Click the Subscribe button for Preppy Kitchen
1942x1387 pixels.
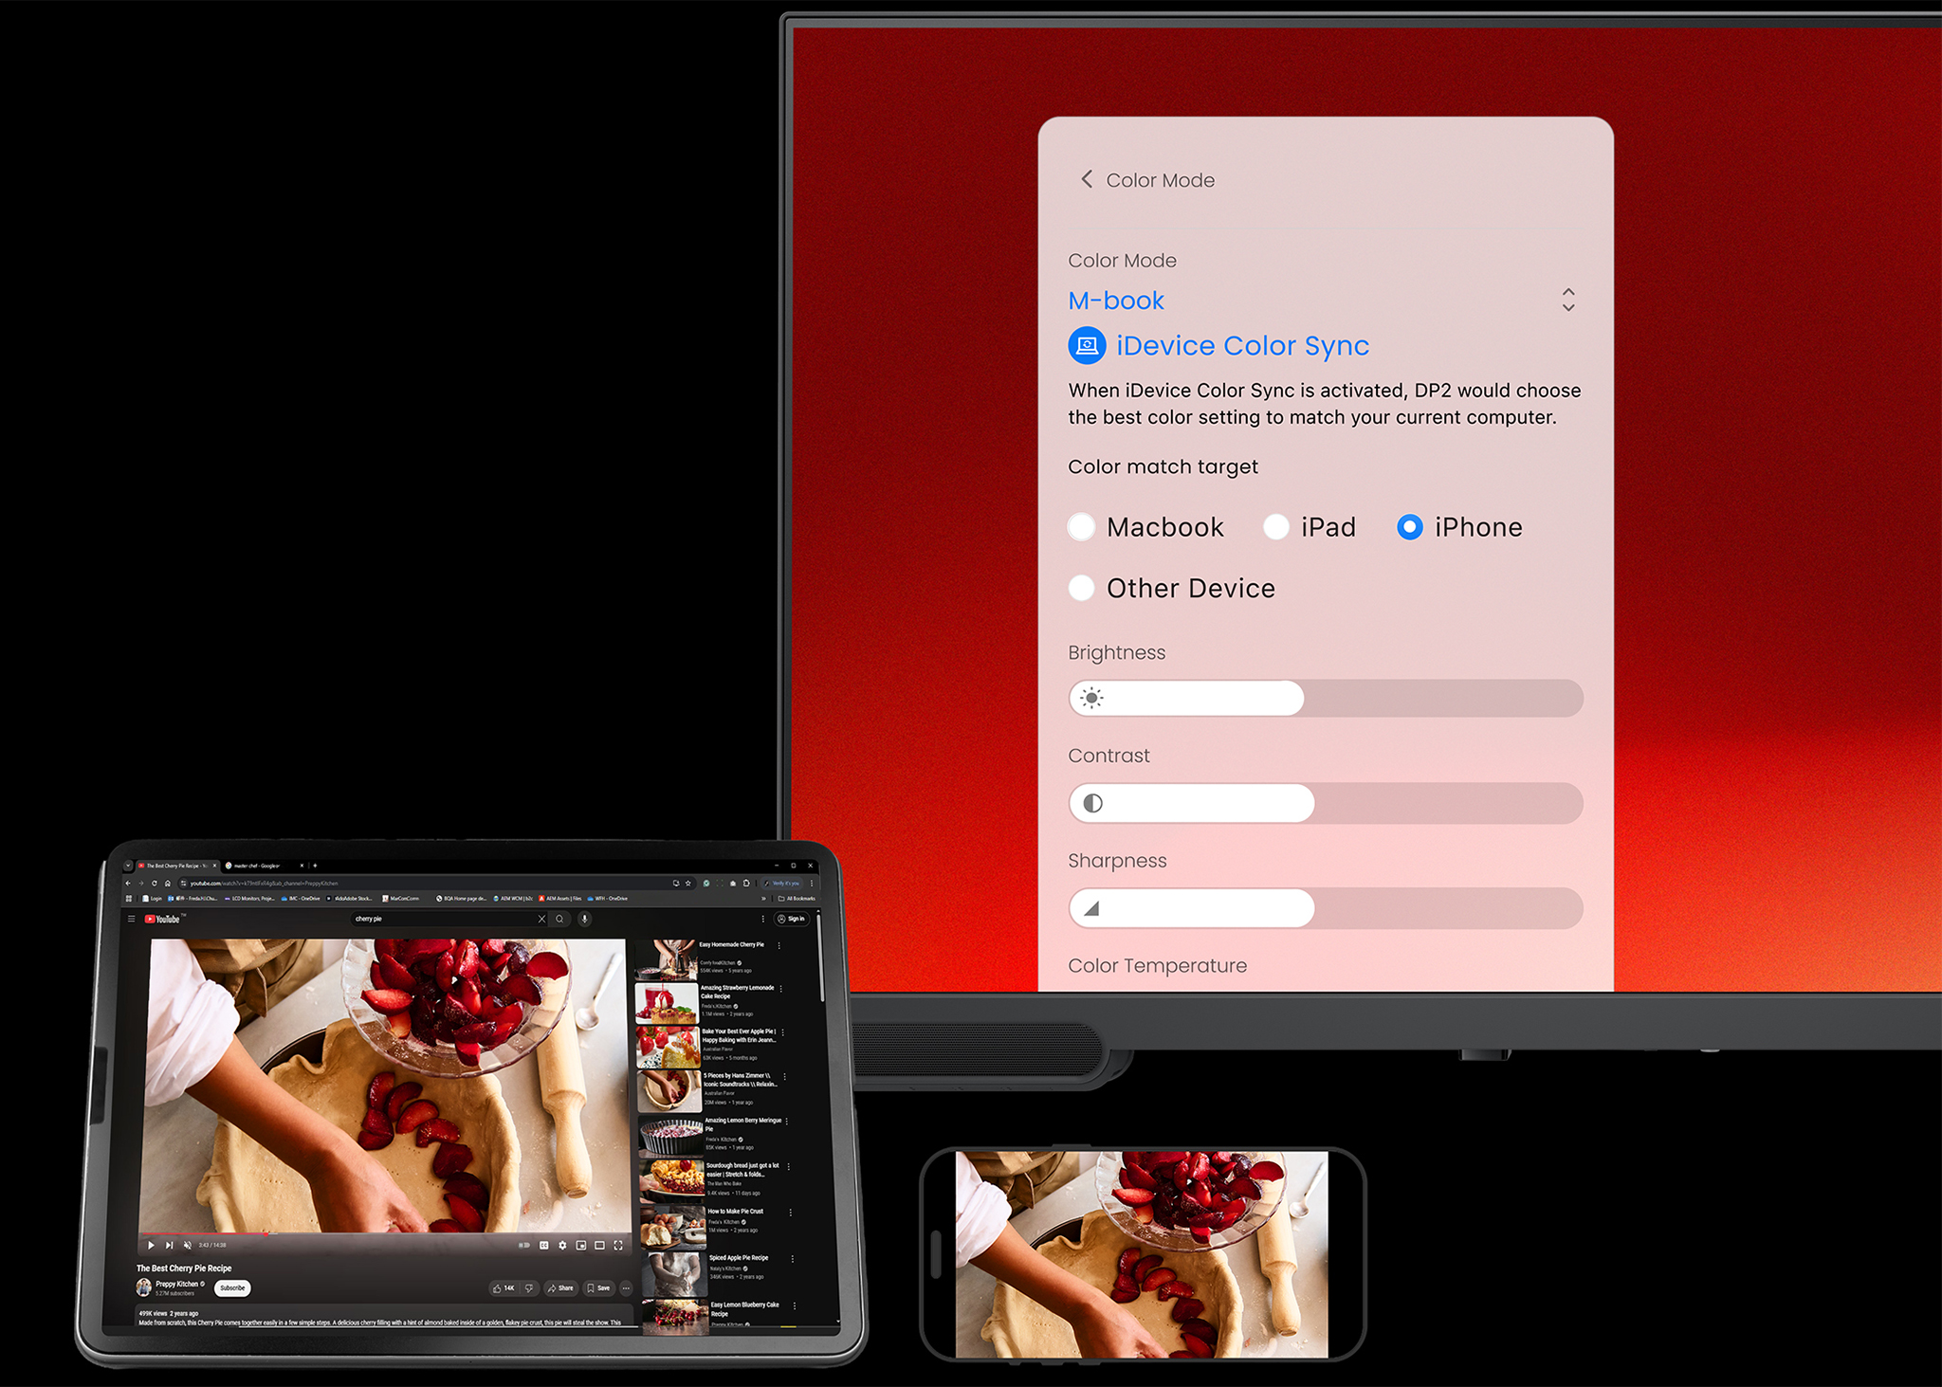click(x=232, y=1287)
